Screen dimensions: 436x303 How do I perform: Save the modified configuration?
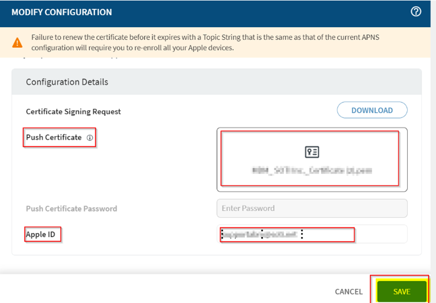coord(401,292)
